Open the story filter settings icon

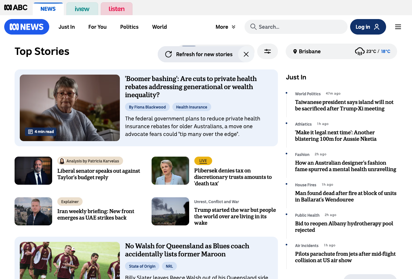click(268, 51)
